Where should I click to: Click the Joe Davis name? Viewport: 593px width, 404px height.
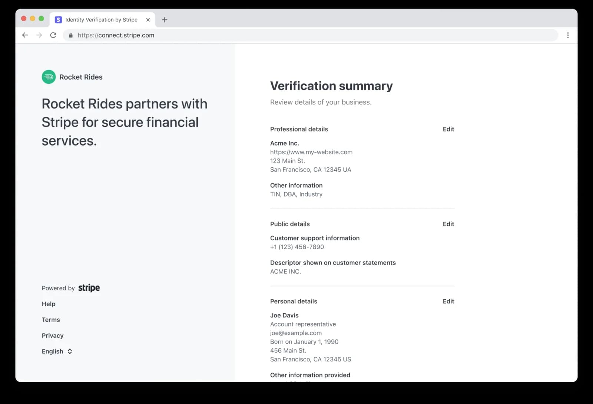pyautogui.click(x=284, y=315)
